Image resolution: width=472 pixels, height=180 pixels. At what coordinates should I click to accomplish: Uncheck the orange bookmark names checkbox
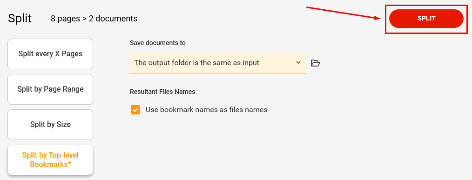135,110
